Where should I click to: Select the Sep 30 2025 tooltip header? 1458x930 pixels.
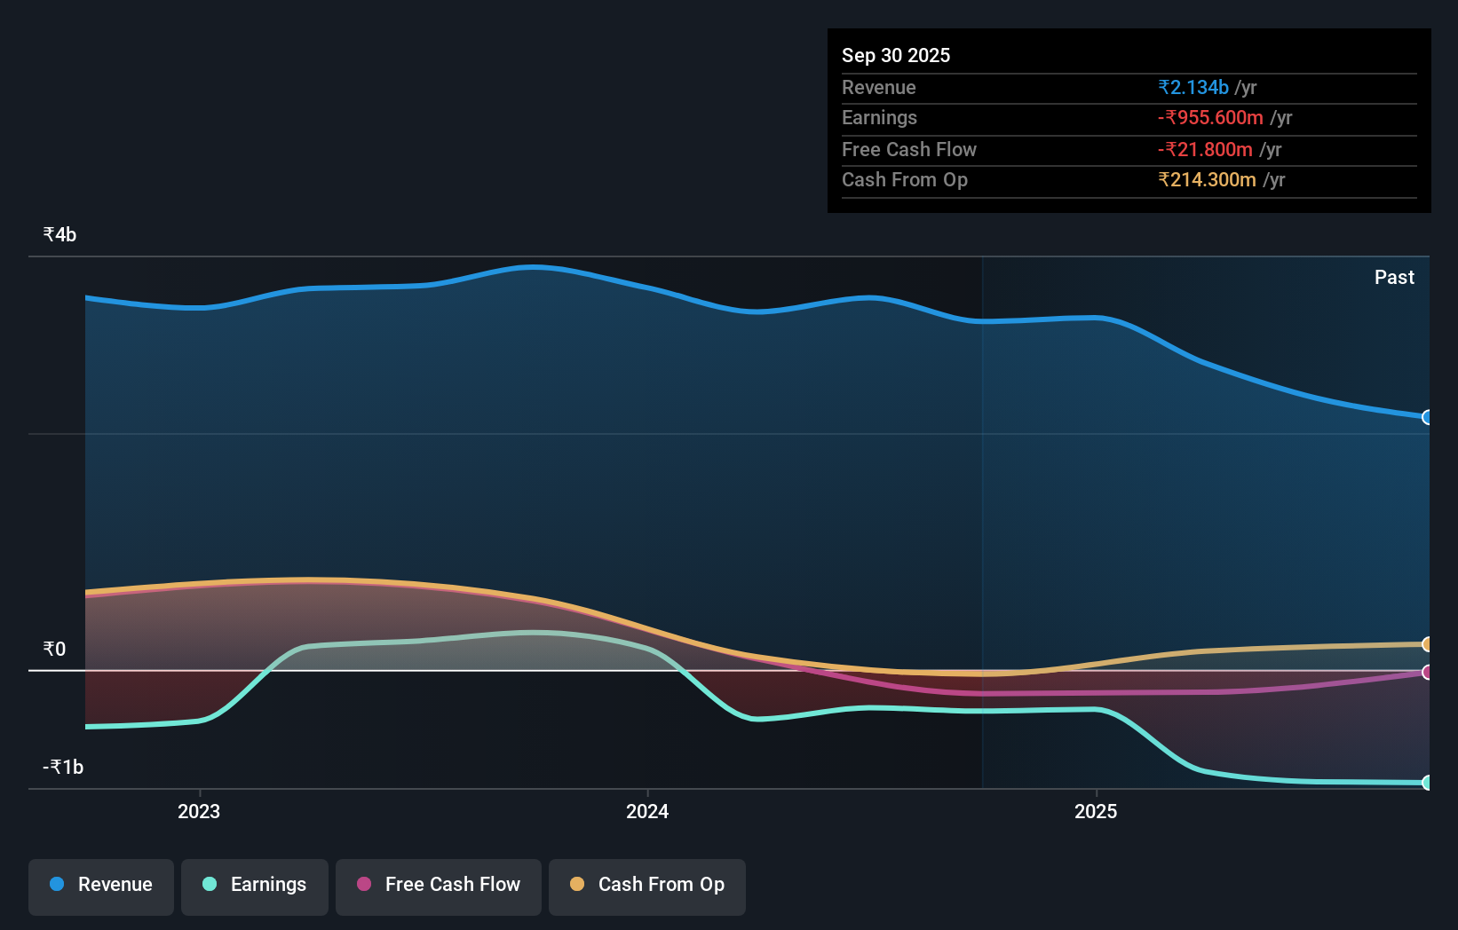[896, 55]
